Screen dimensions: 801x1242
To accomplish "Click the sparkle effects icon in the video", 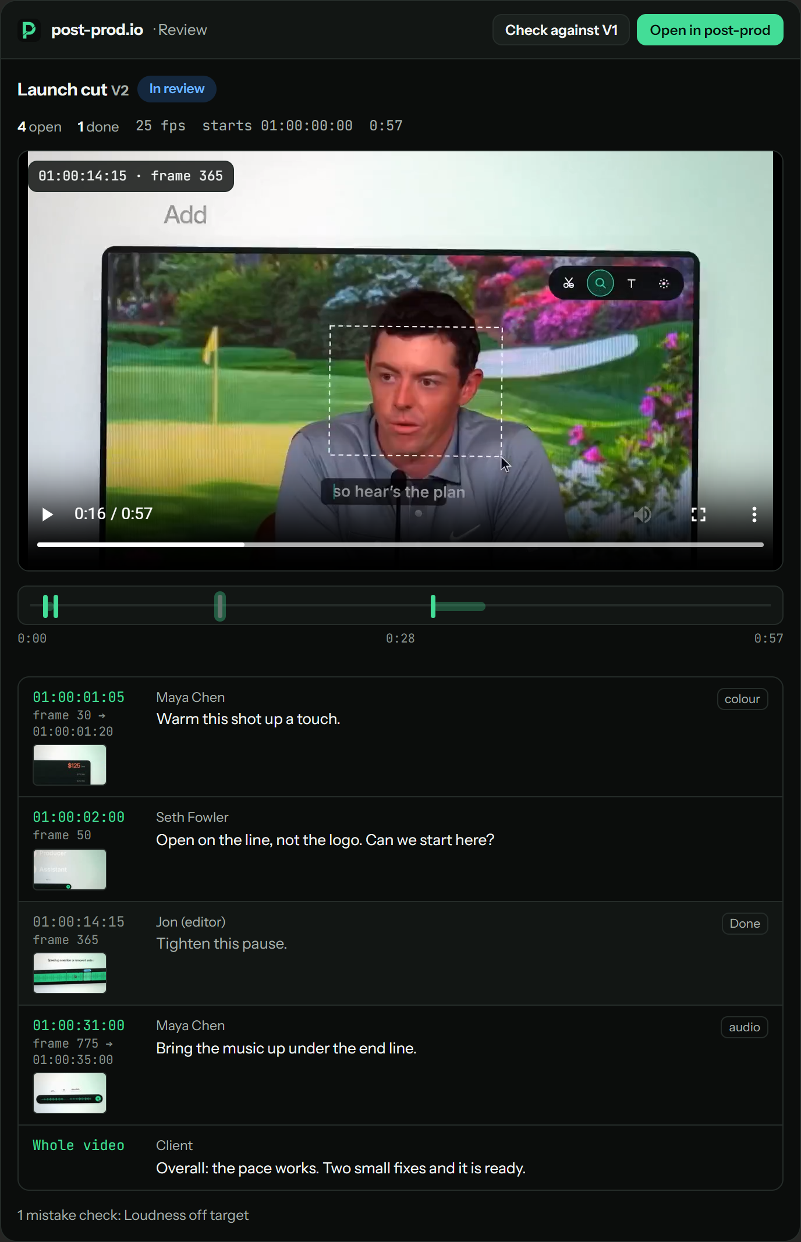I will (664, 283).
